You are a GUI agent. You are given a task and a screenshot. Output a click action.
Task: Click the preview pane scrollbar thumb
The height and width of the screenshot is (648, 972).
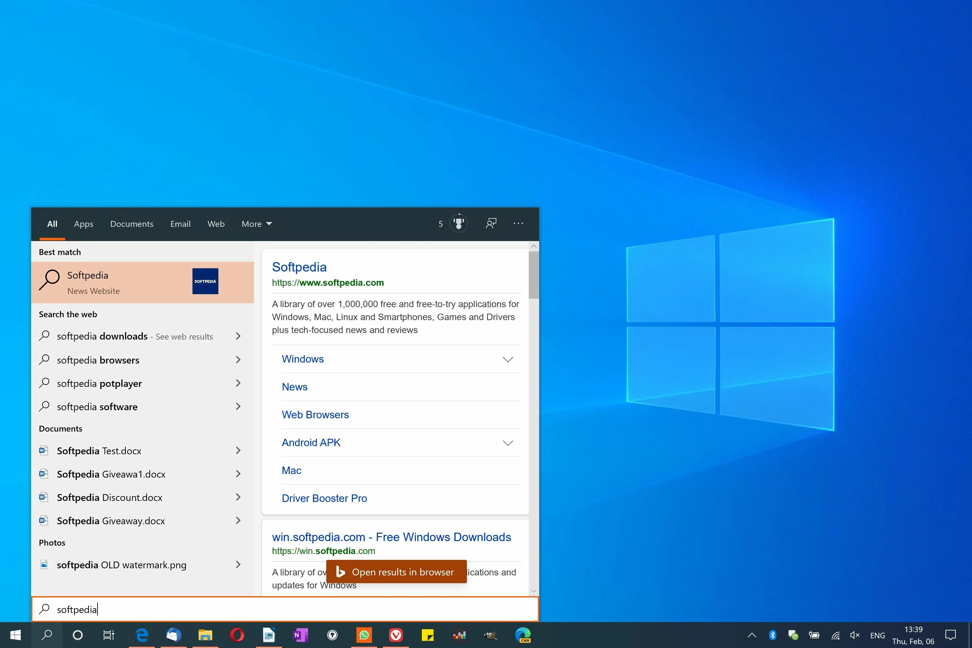(534, 275)
